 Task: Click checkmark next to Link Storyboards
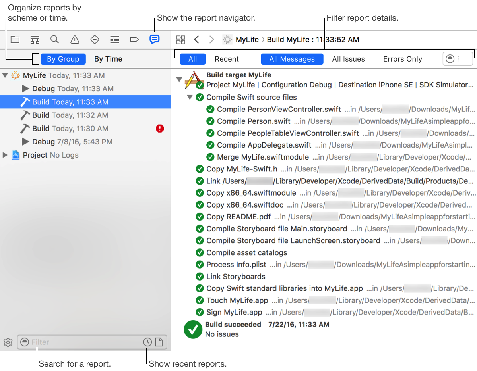click(x=200, y=277)
